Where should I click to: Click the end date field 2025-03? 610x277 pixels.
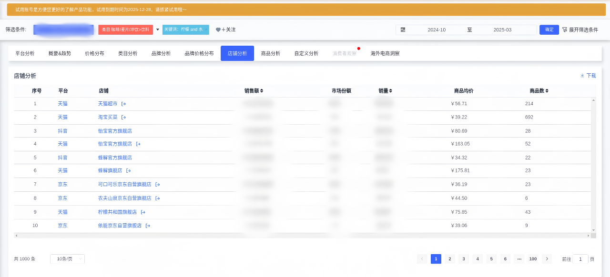[x=502, y=30]
